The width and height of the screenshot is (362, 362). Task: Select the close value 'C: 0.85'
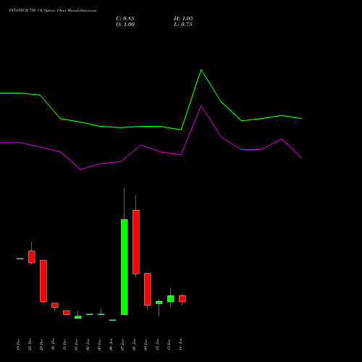click(x=125, y=19)
